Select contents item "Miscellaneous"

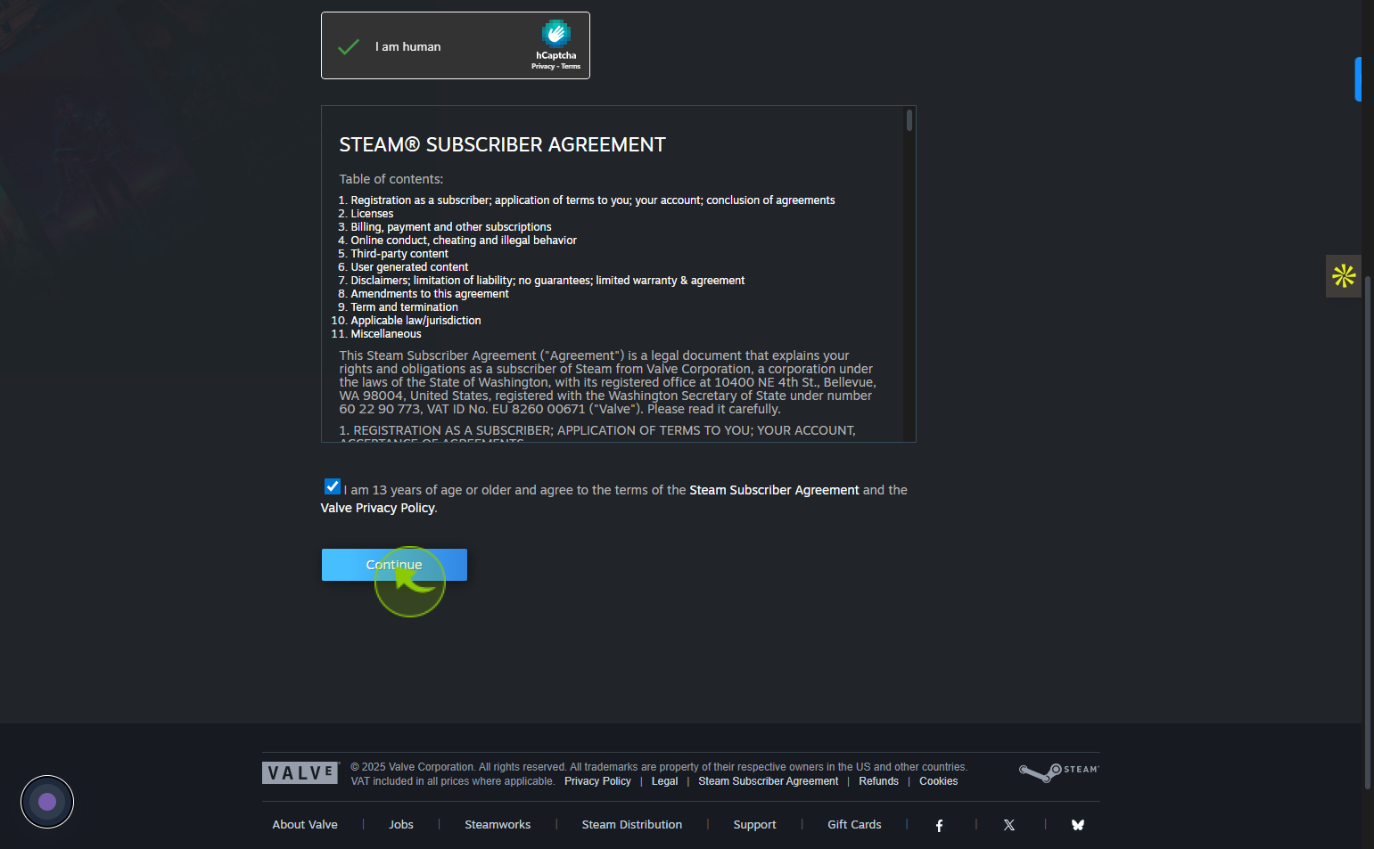coord(386,334)
